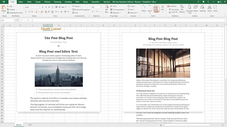Viewport: 227px width, 127px height.
Task: Switch to the 'New' ribbon tab
Action: pos(21,2)
